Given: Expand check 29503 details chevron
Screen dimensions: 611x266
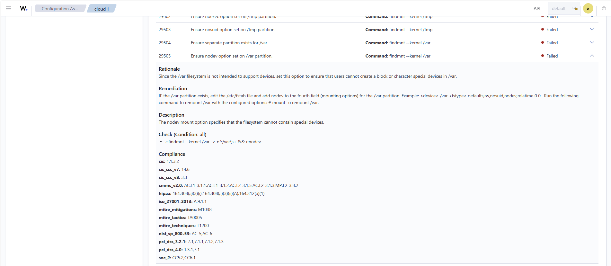Looking at the screenshot, I should [592, 29].
